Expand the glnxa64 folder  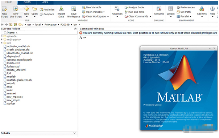pos(1,36)
